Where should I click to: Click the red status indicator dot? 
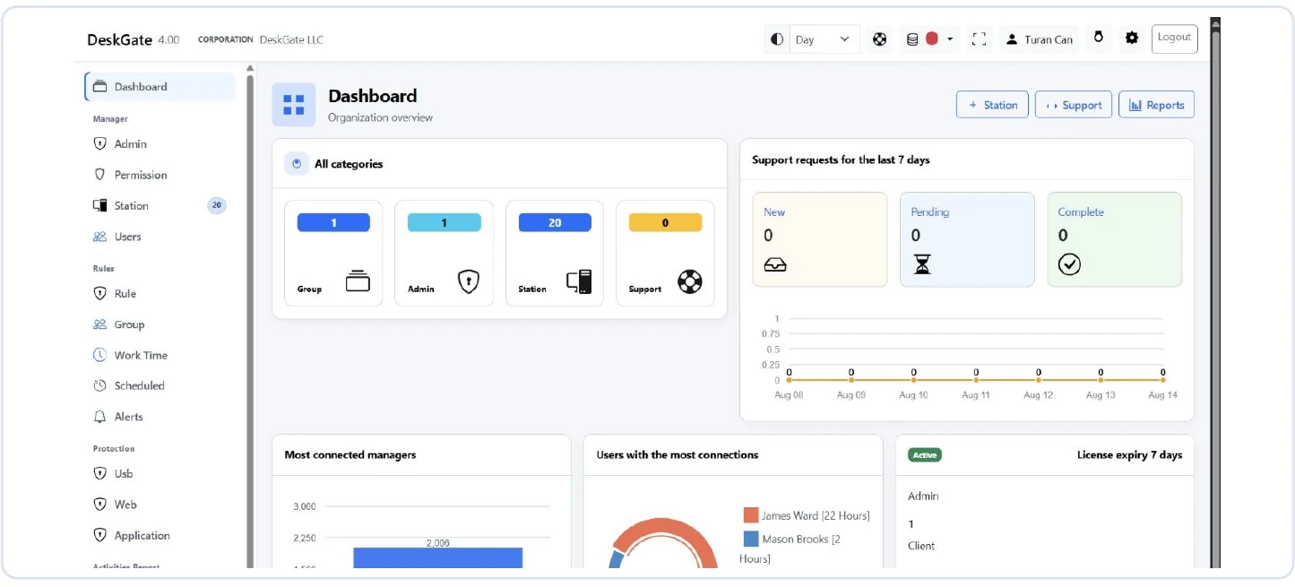click(x=932, y=39)
